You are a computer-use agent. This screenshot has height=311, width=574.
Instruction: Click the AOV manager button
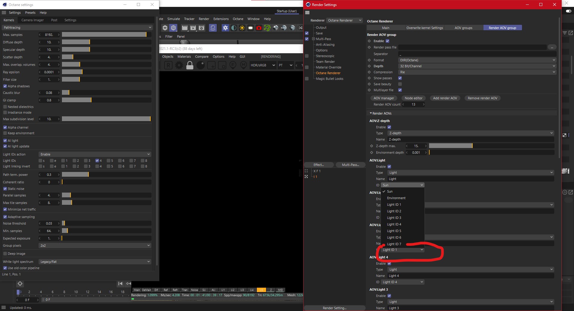[384, 98]
